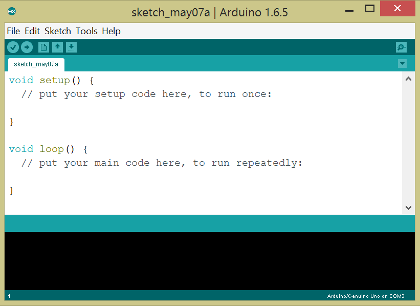Click the line number 1 in status bar
420x306 pixels.
(9, 296)
